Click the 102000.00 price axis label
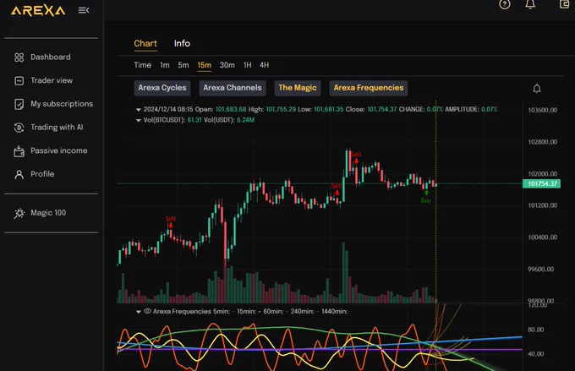 tap(542, 174)
